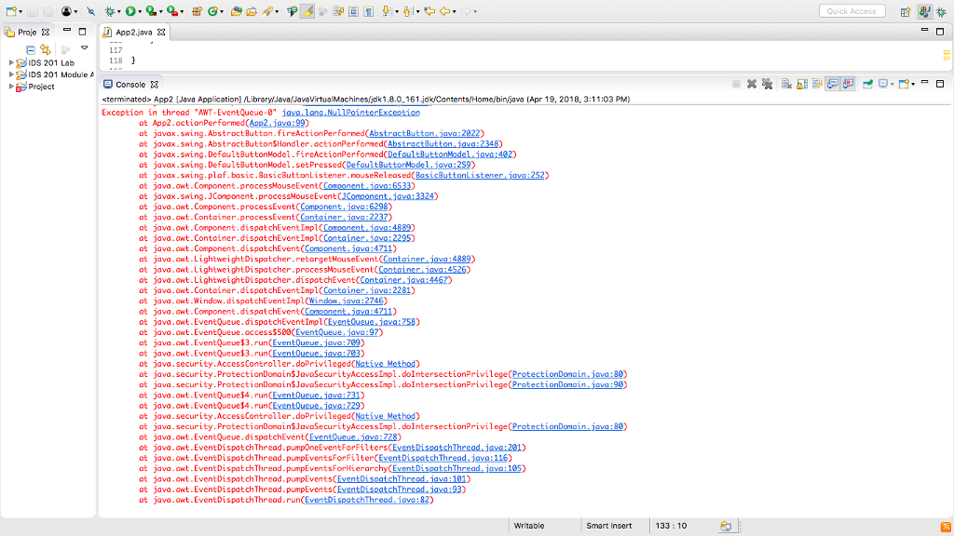Start a new Debug session
The image size is (954, 536).
(109, 11)
